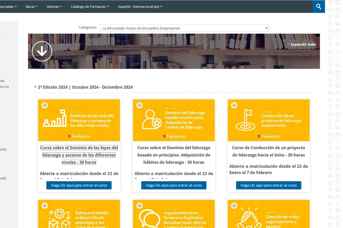Screen dimensions: 343x228
Task: Click the Categorías label
Action: pos(88,27)
